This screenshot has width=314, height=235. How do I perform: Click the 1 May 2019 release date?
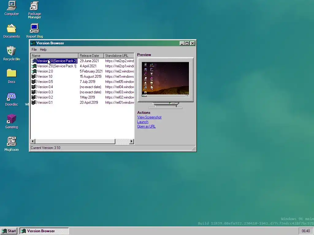(x=87, y=97)
